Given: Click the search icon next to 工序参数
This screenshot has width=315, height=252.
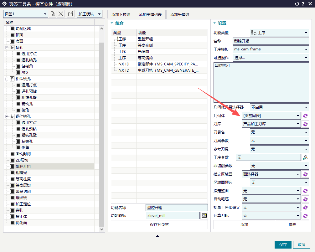Looking at the screenshot, I should click(305, 157).
